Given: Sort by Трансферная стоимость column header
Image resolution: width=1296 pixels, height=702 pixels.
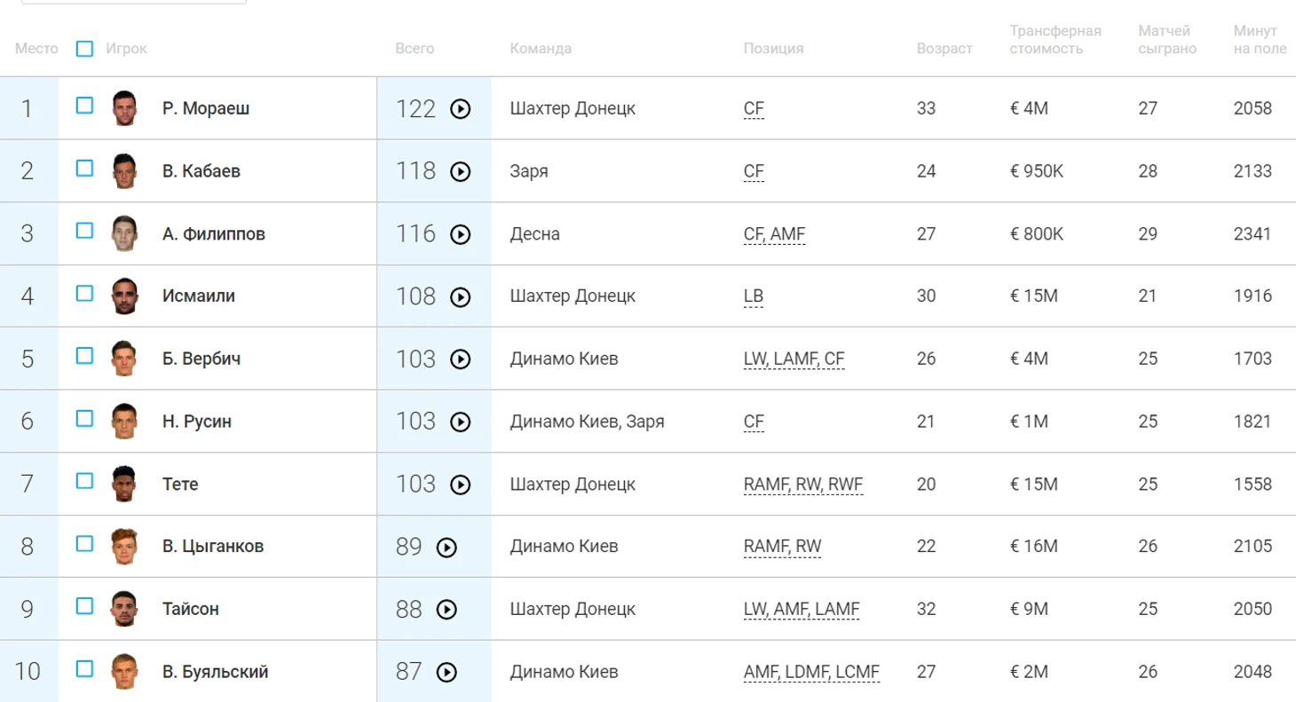Looking at the screenshot, I should 1055,40.
